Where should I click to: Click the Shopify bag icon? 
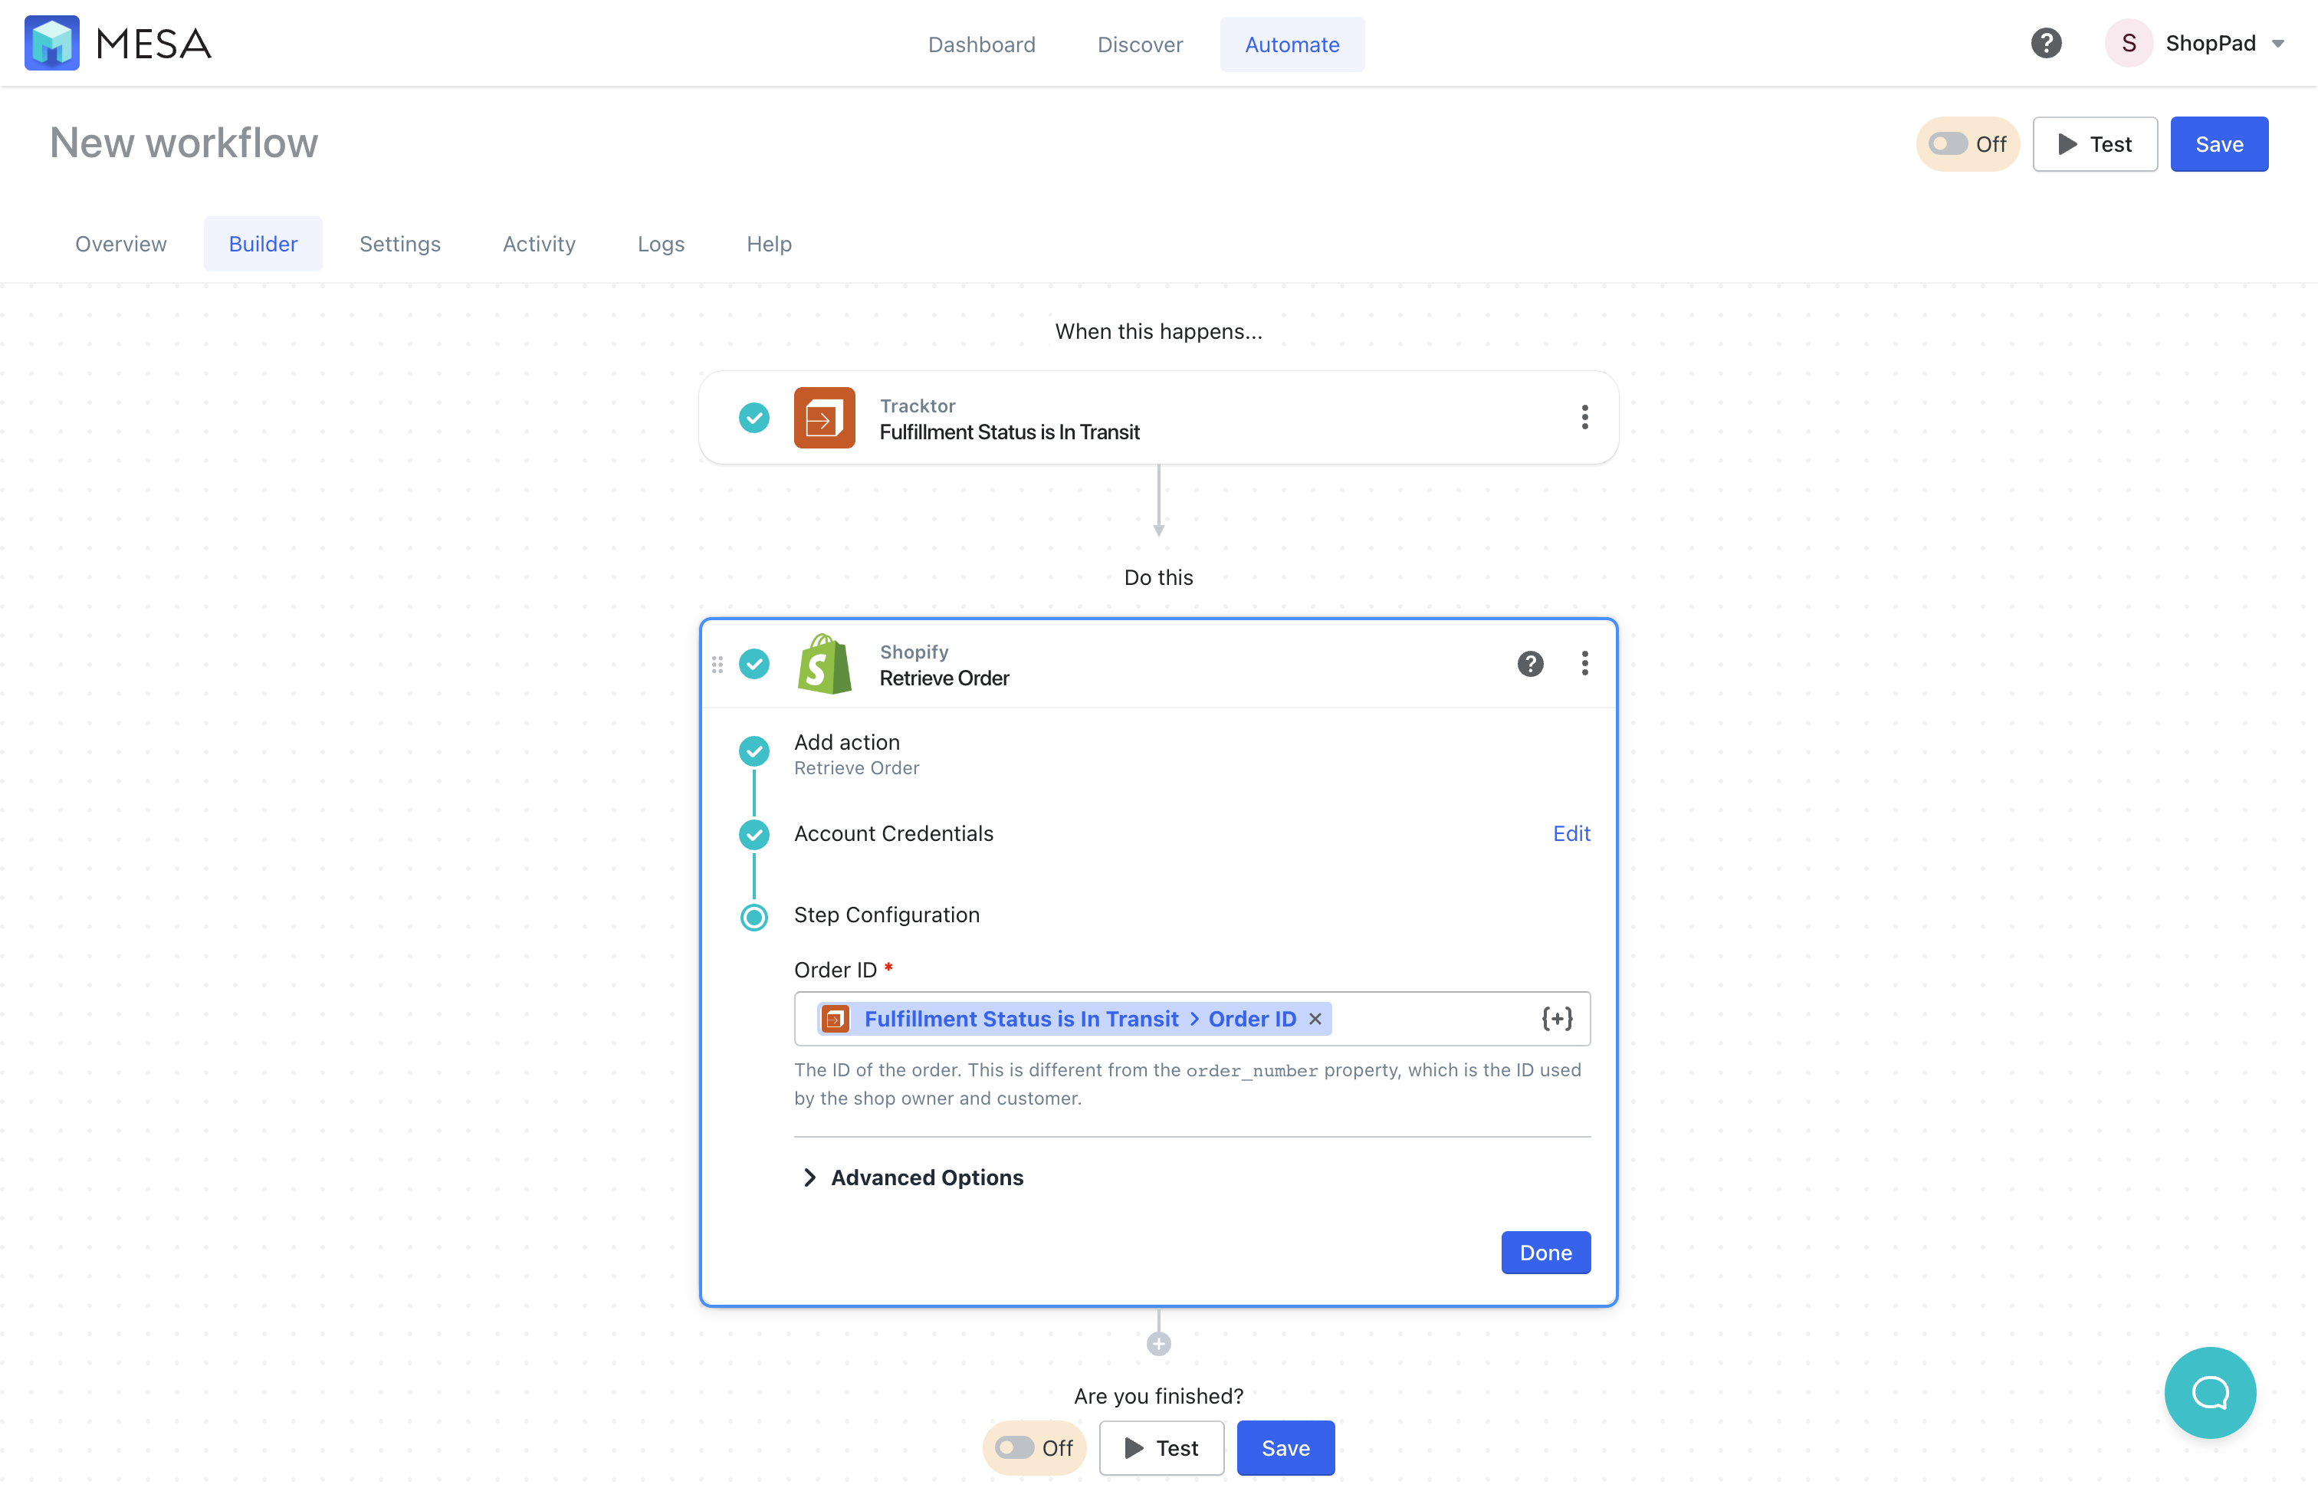[824, 665]
